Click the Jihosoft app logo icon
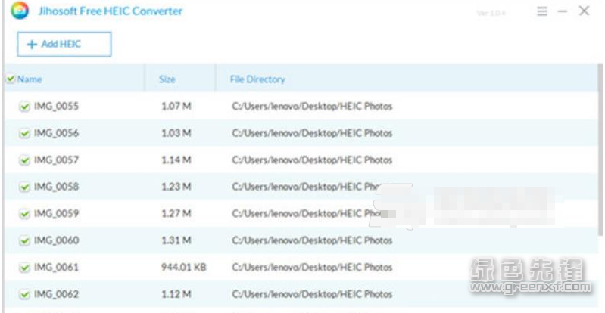 20,11
